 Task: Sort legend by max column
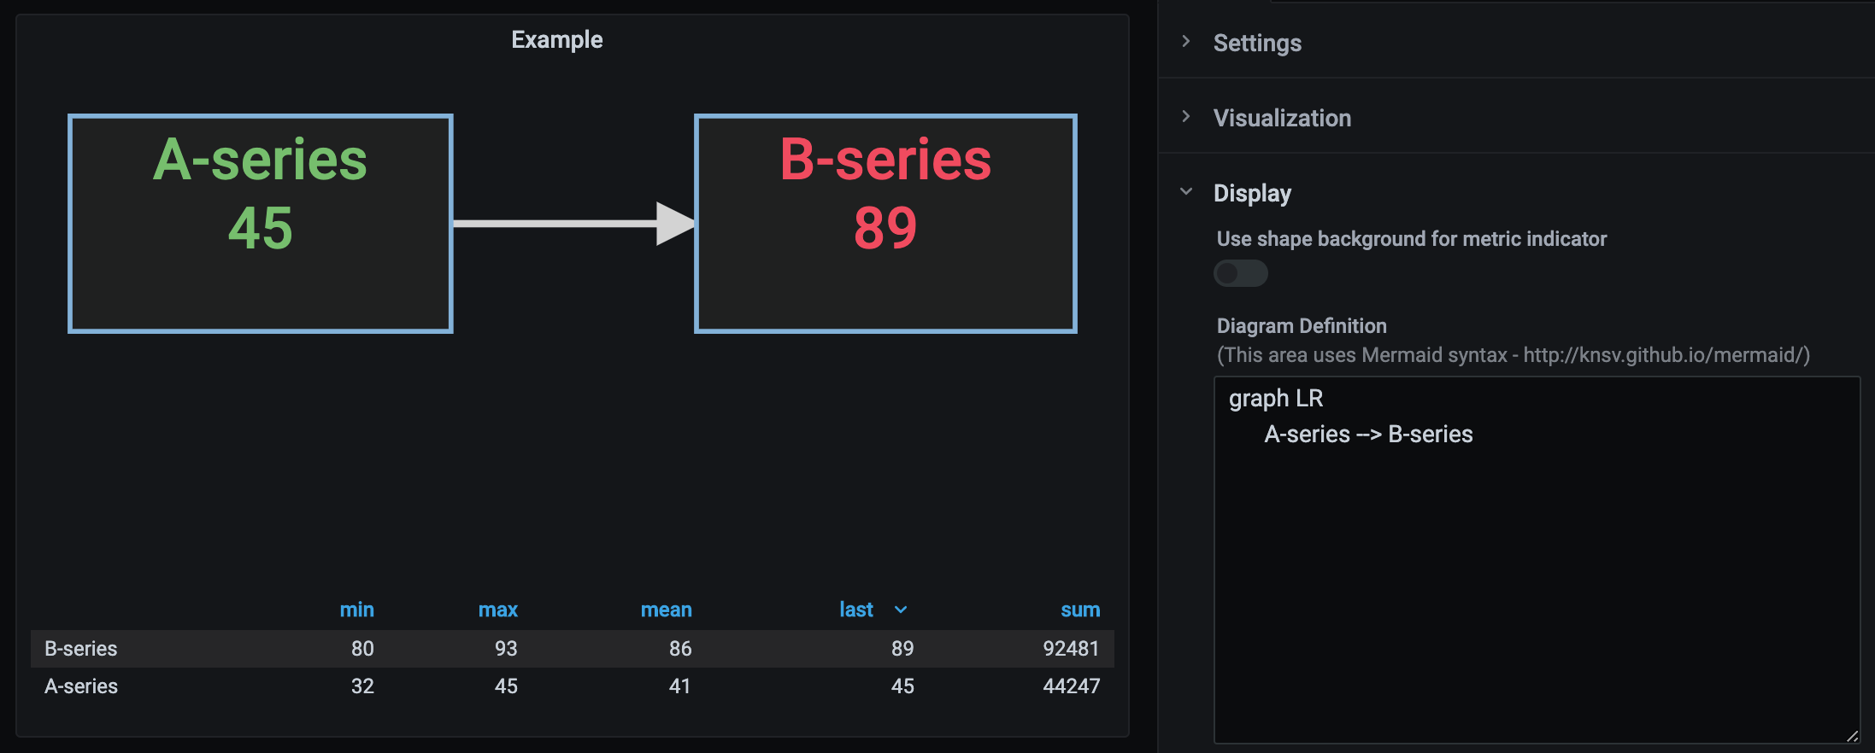click(x=497, y=610)
